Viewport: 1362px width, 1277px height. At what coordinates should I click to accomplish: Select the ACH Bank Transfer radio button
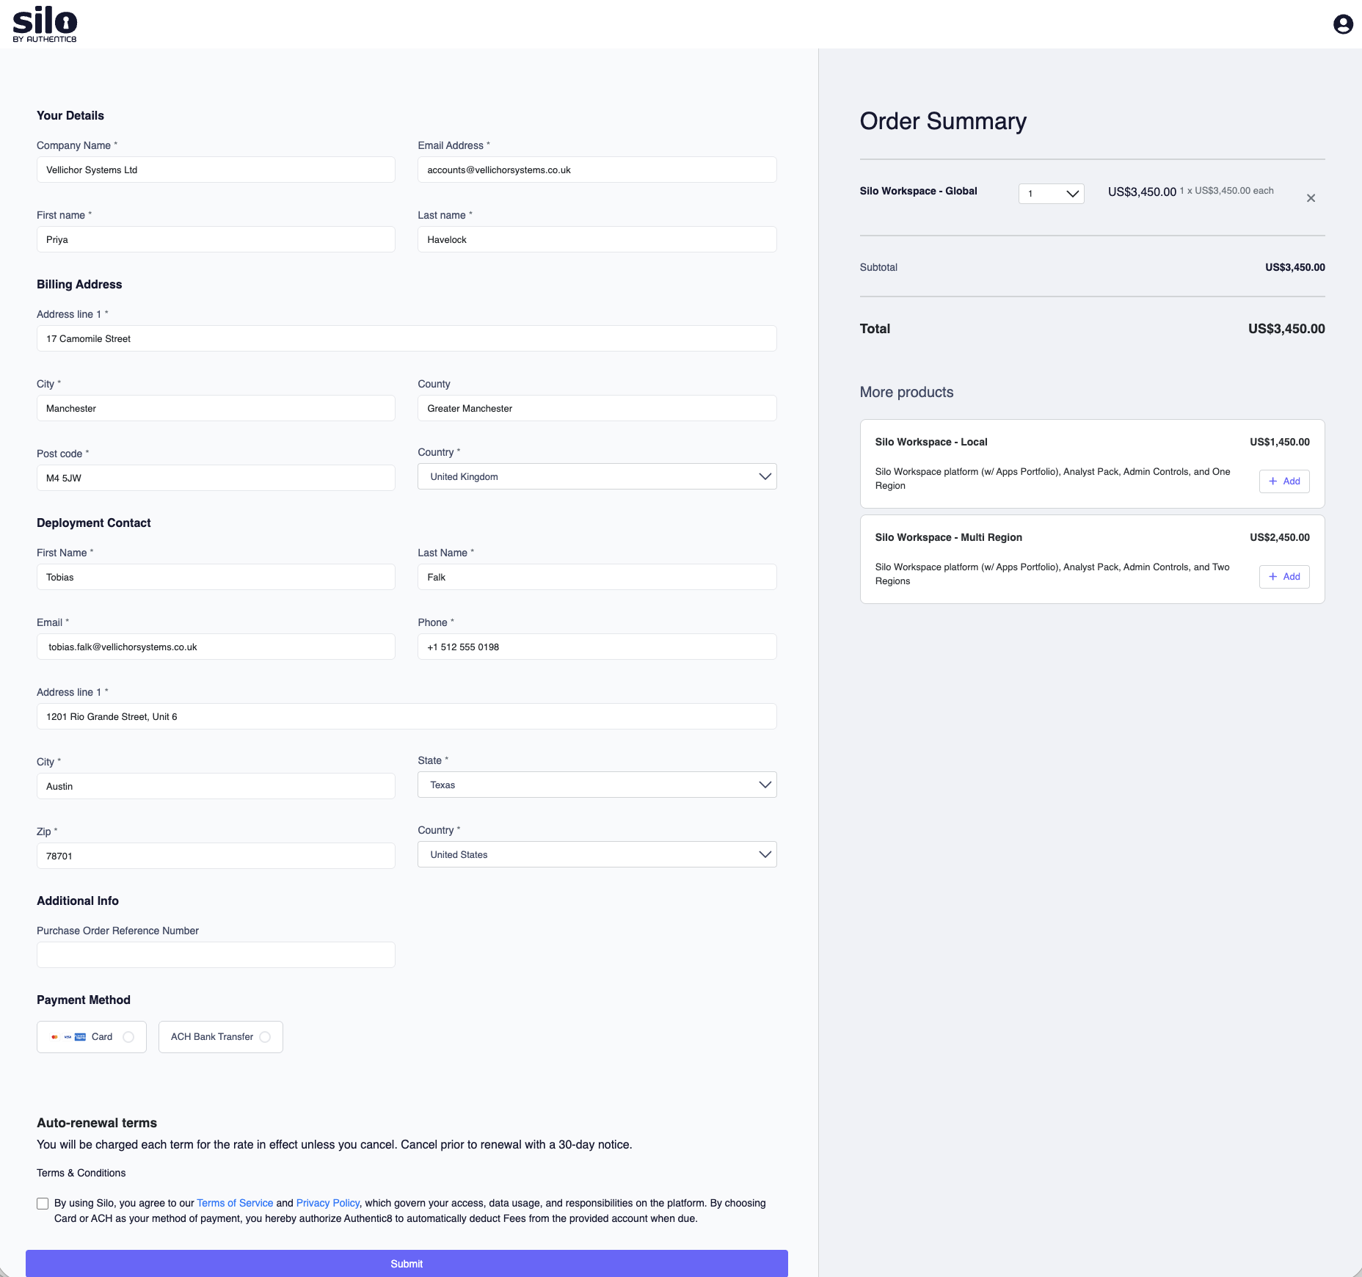(x=265, y=1037)
